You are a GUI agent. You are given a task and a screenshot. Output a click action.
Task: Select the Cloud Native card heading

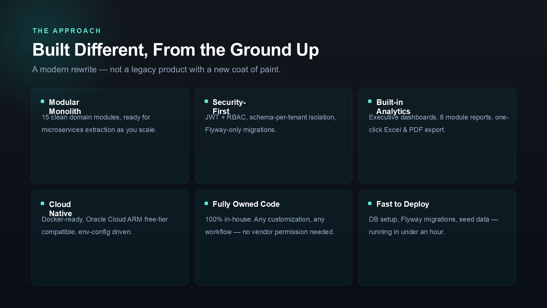coord(60,209)
